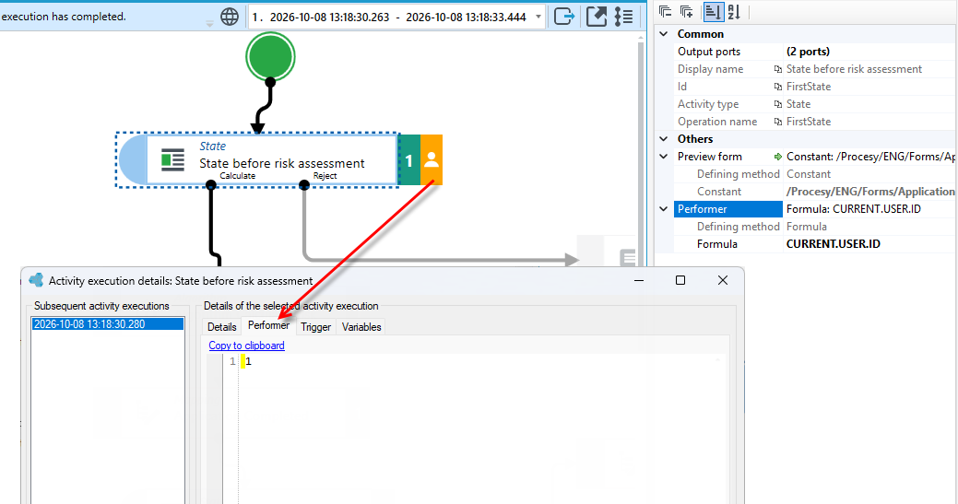The width and height of the screenshot is (958, 504).
Task: Click the green start event circle
Action: pyautogui.click(x=271, y=57)
